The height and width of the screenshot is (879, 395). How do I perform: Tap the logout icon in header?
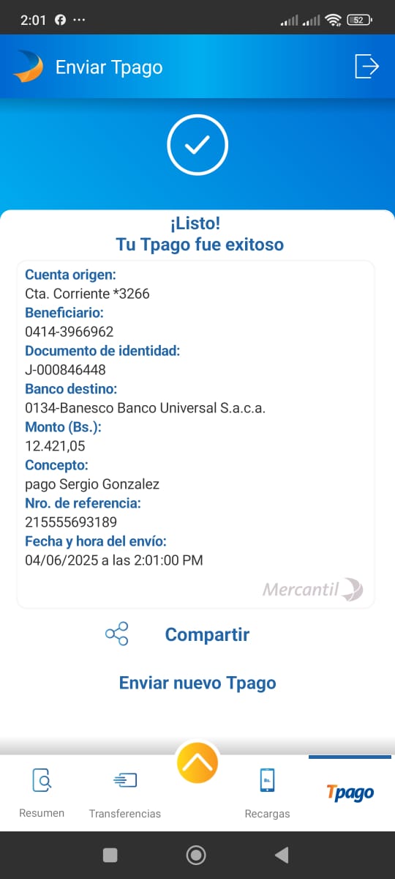pos(366,66)
